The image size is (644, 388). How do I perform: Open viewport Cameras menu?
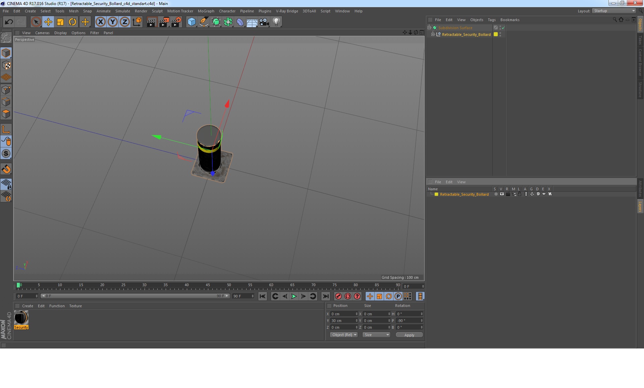pos(42,33)
